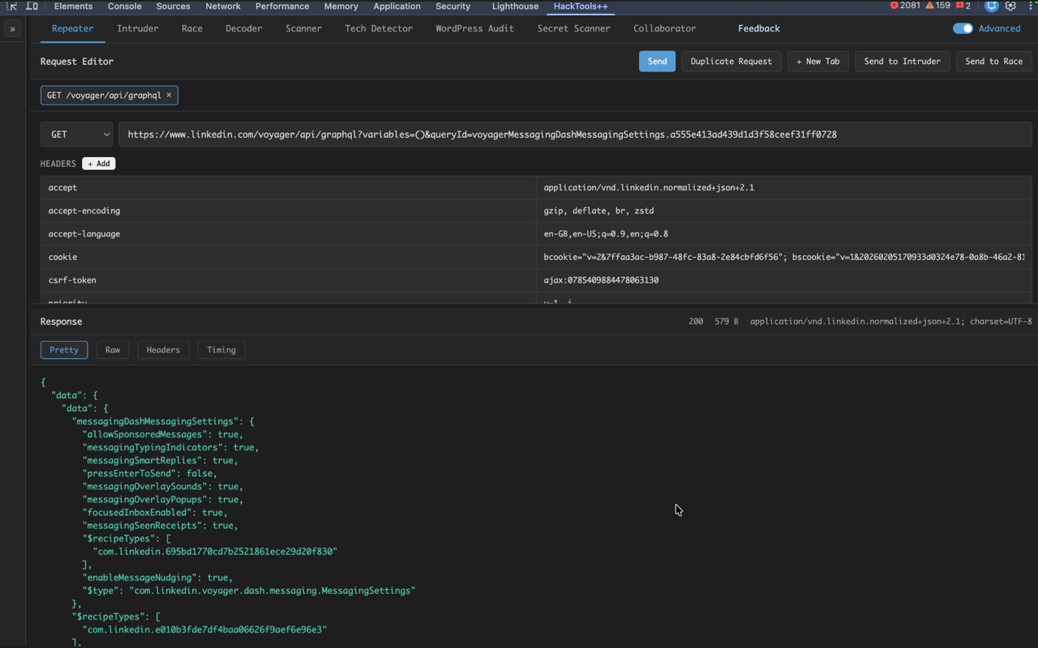
Task: Click the request URL input field
Action: [575, 134]
